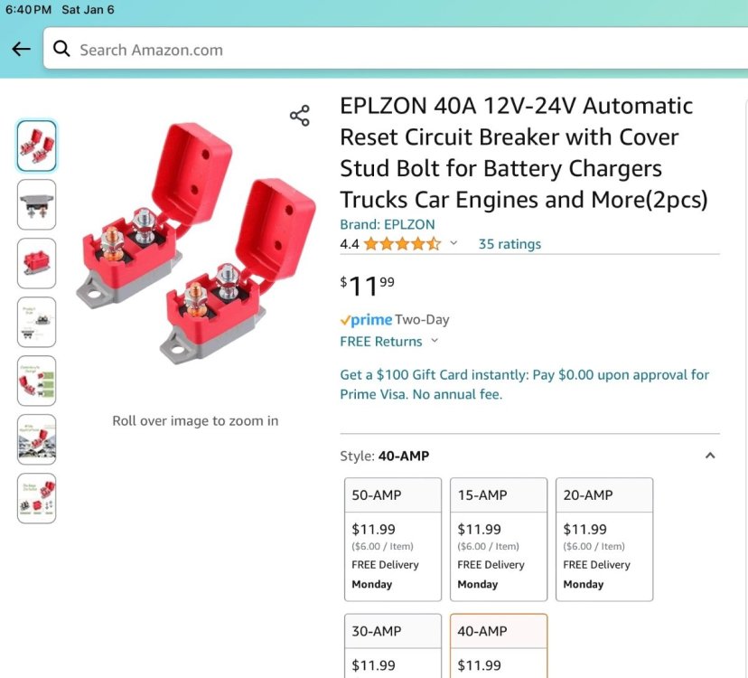Image resolution: width=748 pixels, height=678 pixels.
Task: Click the $100 Gift Card Prime Visa offer
Action: 524,384
